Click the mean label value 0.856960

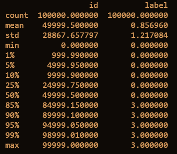(150, 25)
